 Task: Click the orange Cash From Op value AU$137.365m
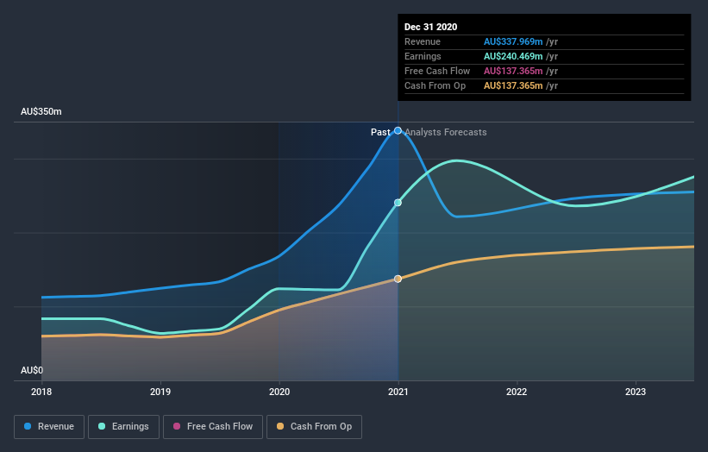pyautogui.click(x=513, y=85)
